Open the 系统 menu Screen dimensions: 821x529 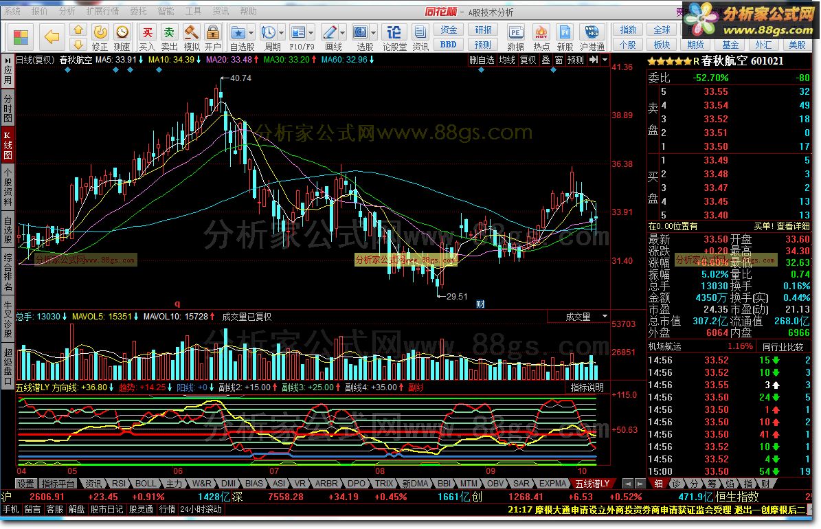pyautogui.click(x=12, y=11)
